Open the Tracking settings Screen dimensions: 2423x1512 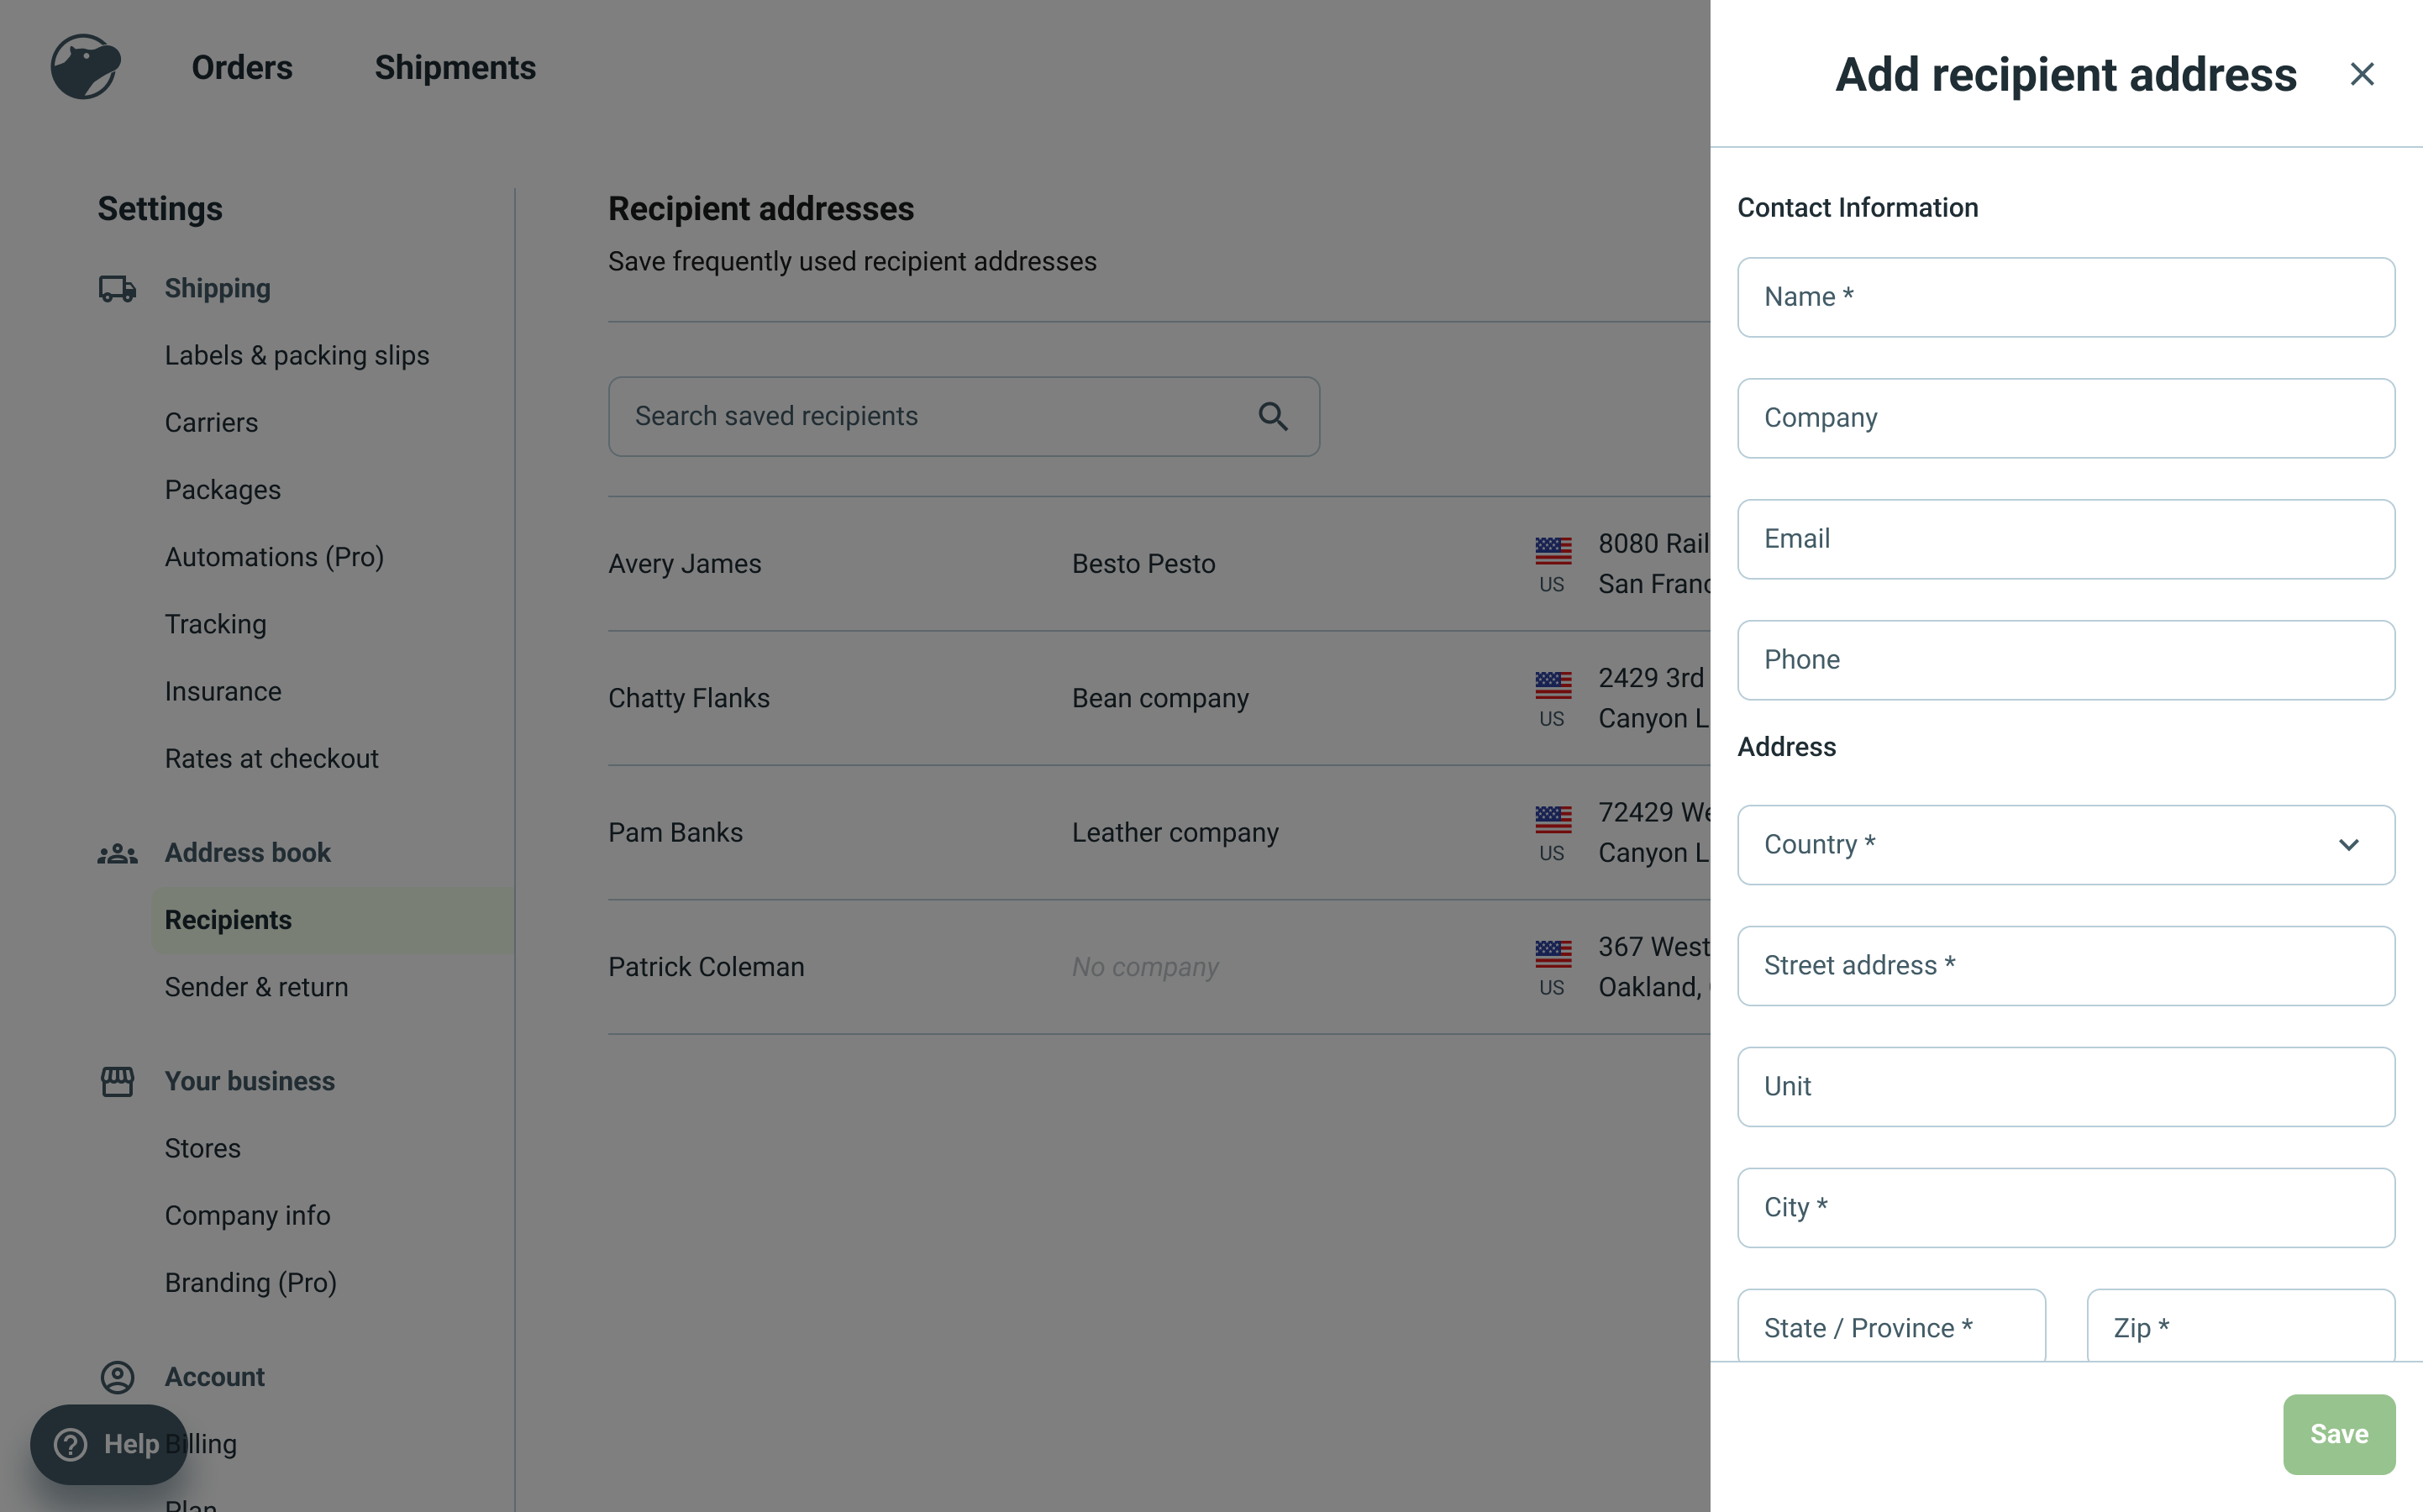[215, 624]
